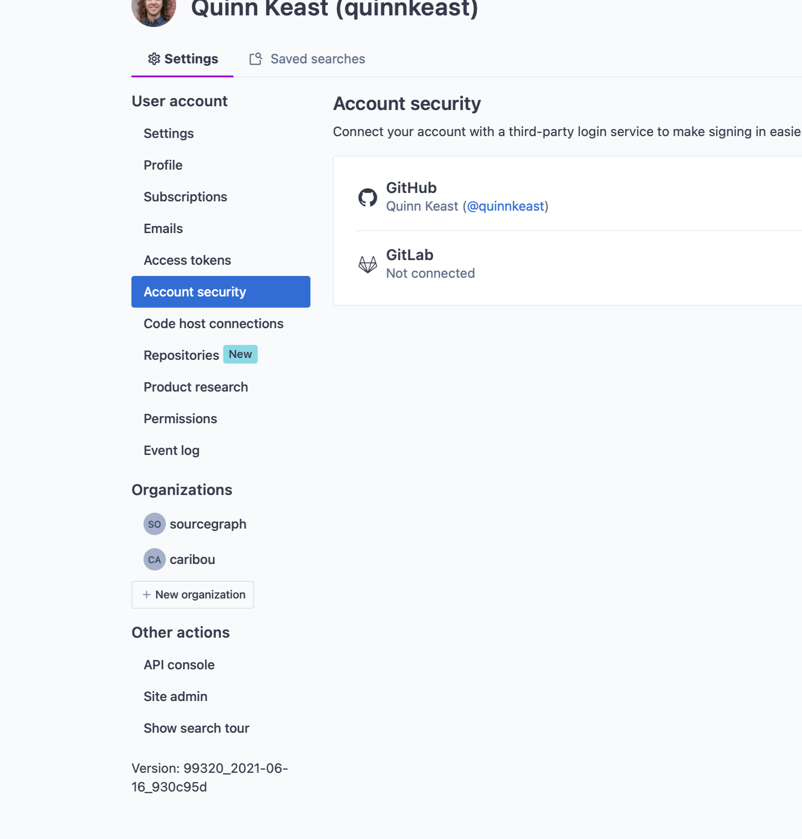Click the caribou CA avatar badge
The image size is (802, 839).
pyautogui.click(x=154, y=559)
